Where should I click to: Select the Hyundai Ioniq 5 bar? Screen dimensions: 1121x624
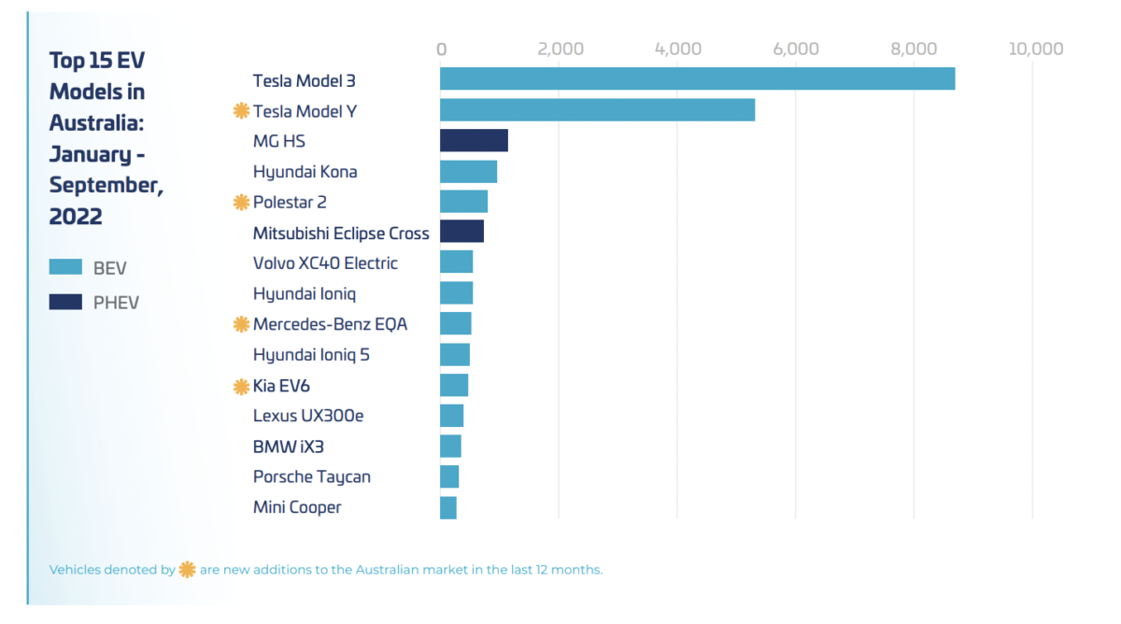(x=455, y=354)
